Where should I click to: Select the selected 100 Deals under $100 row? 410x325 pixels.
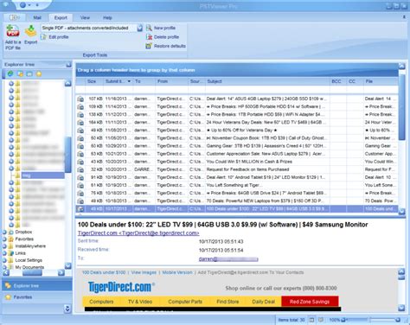coord(236,208)
